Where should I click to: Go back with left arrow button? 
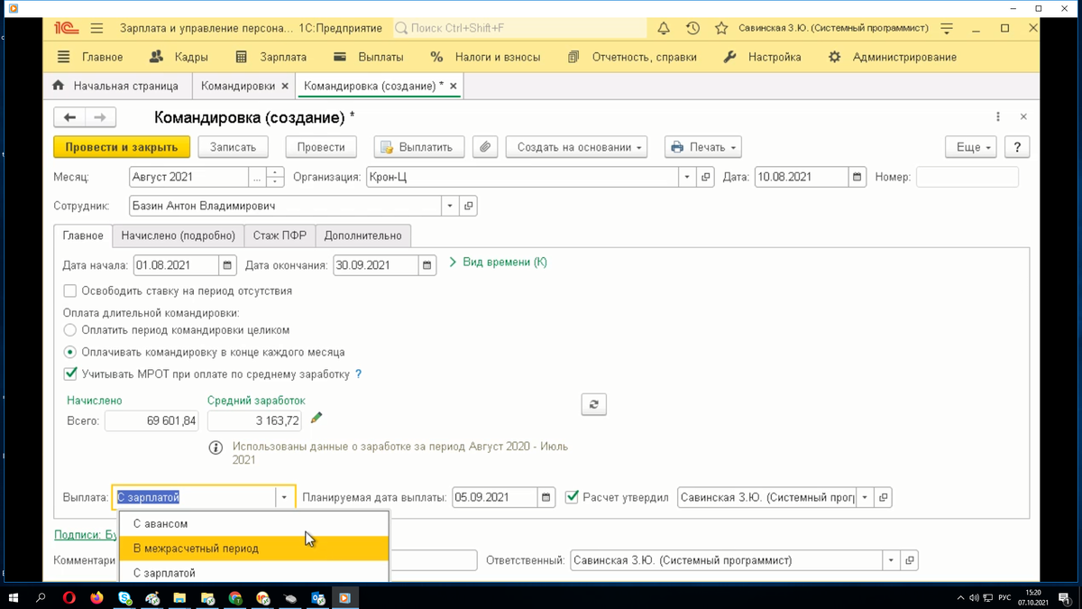click(69, 117)
